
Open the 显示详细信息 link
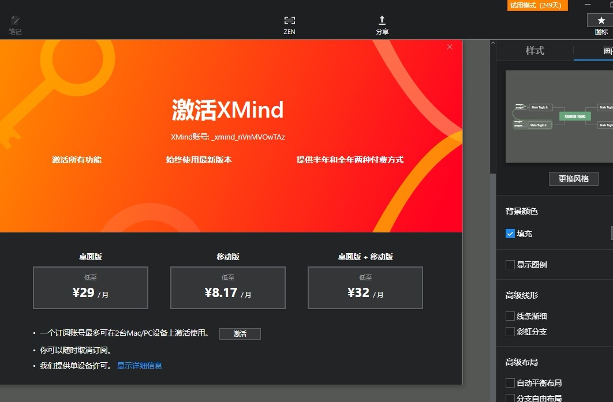click(140, 366)
